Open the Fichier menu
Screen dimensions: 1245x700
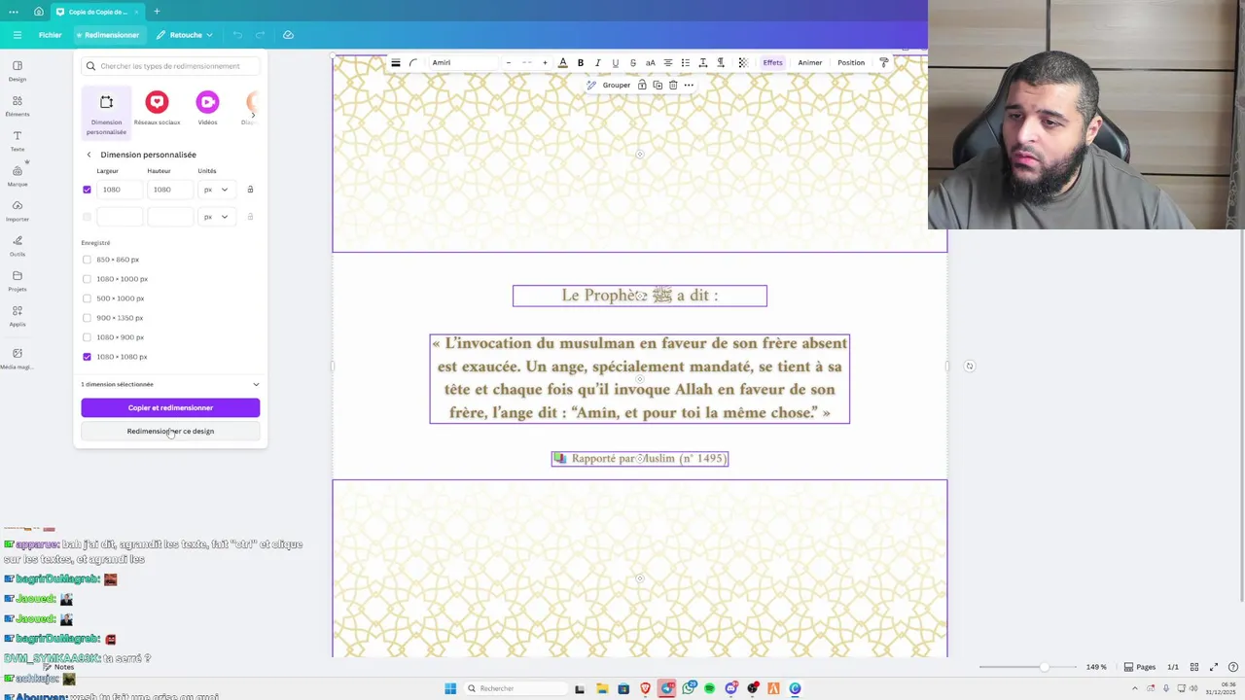[50, 35]
